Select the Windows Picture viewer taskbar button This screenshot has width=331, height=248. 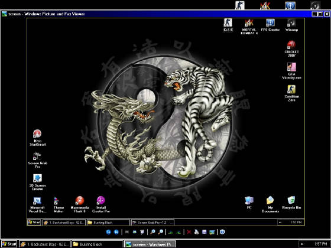click(150, 244)
